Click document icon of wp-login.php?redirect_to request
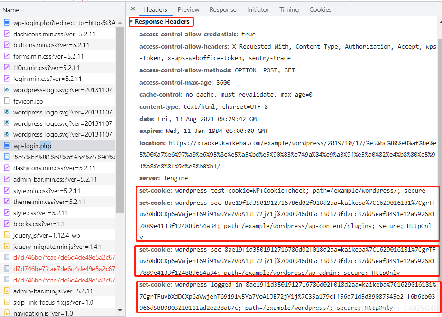This screenshot has height=317, width=442. (x=7, y=22)
